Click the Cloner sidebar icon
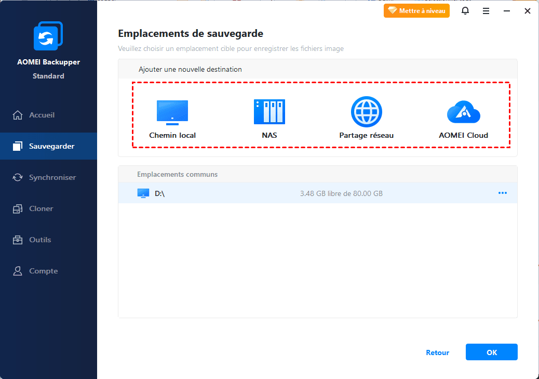539x379 pixels. pyautogui.click(x=18, y=208)
